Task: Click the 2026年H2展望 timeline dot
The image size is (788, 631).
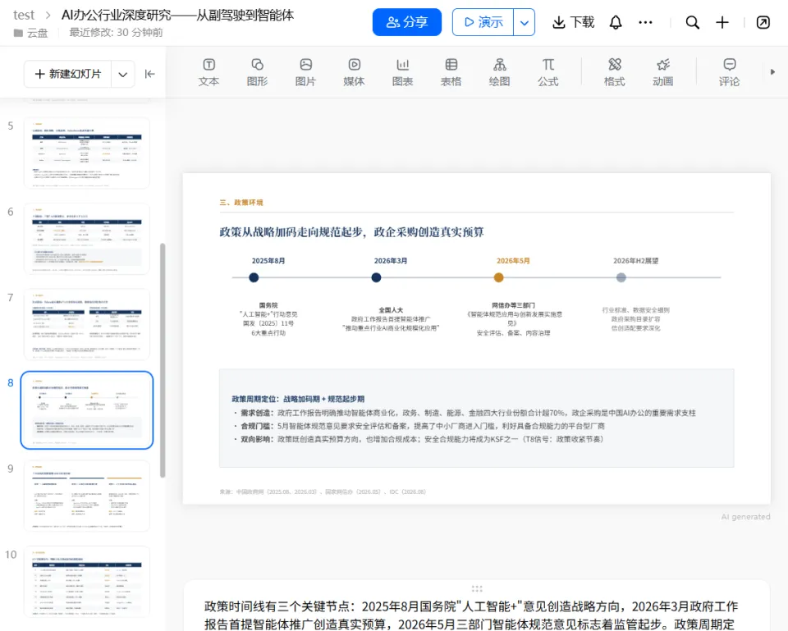Action: [x=621, y=277]
